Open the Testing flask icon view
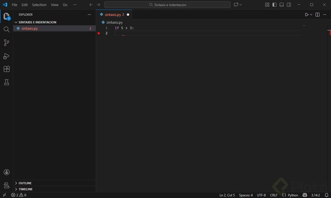 pyautogui.click(x=6, y=82)
